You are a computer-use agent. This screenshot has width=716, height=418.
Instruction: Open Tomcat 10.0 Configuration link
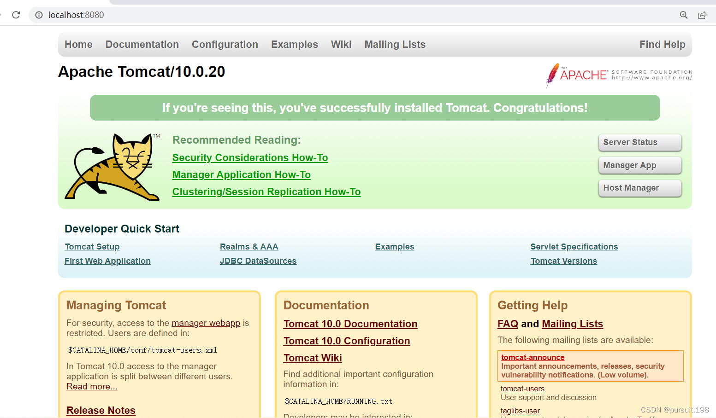point(347,341)
